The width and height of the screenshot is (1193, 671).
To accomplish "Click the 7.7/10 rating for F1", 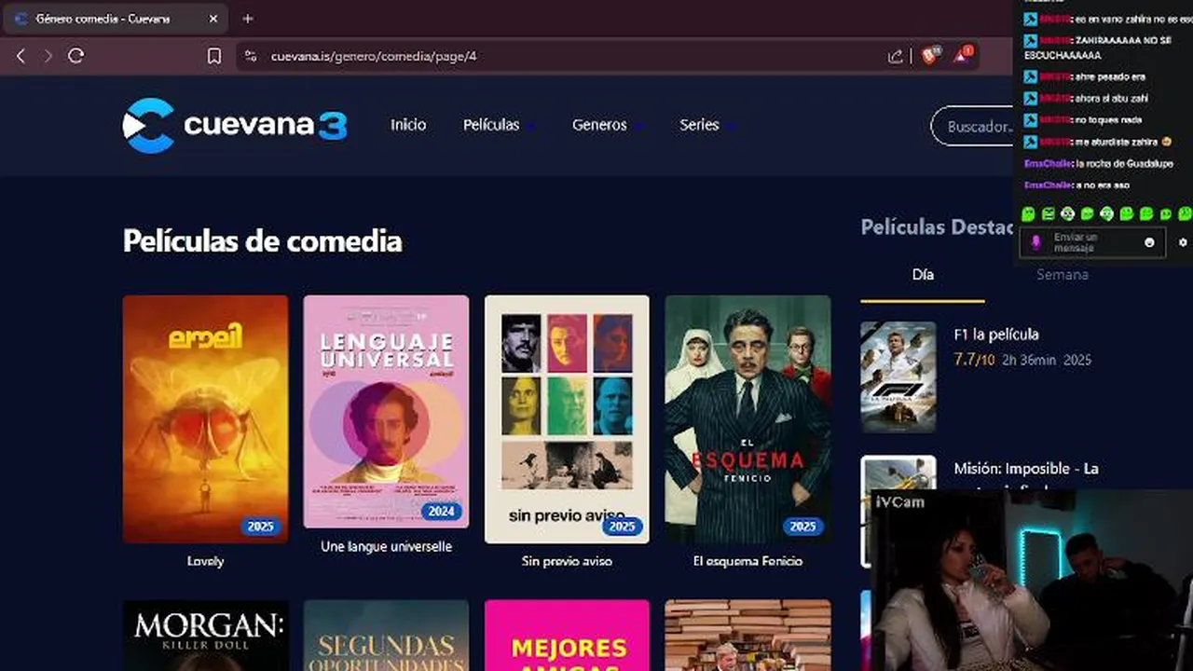I will click(x=974, y=360).
